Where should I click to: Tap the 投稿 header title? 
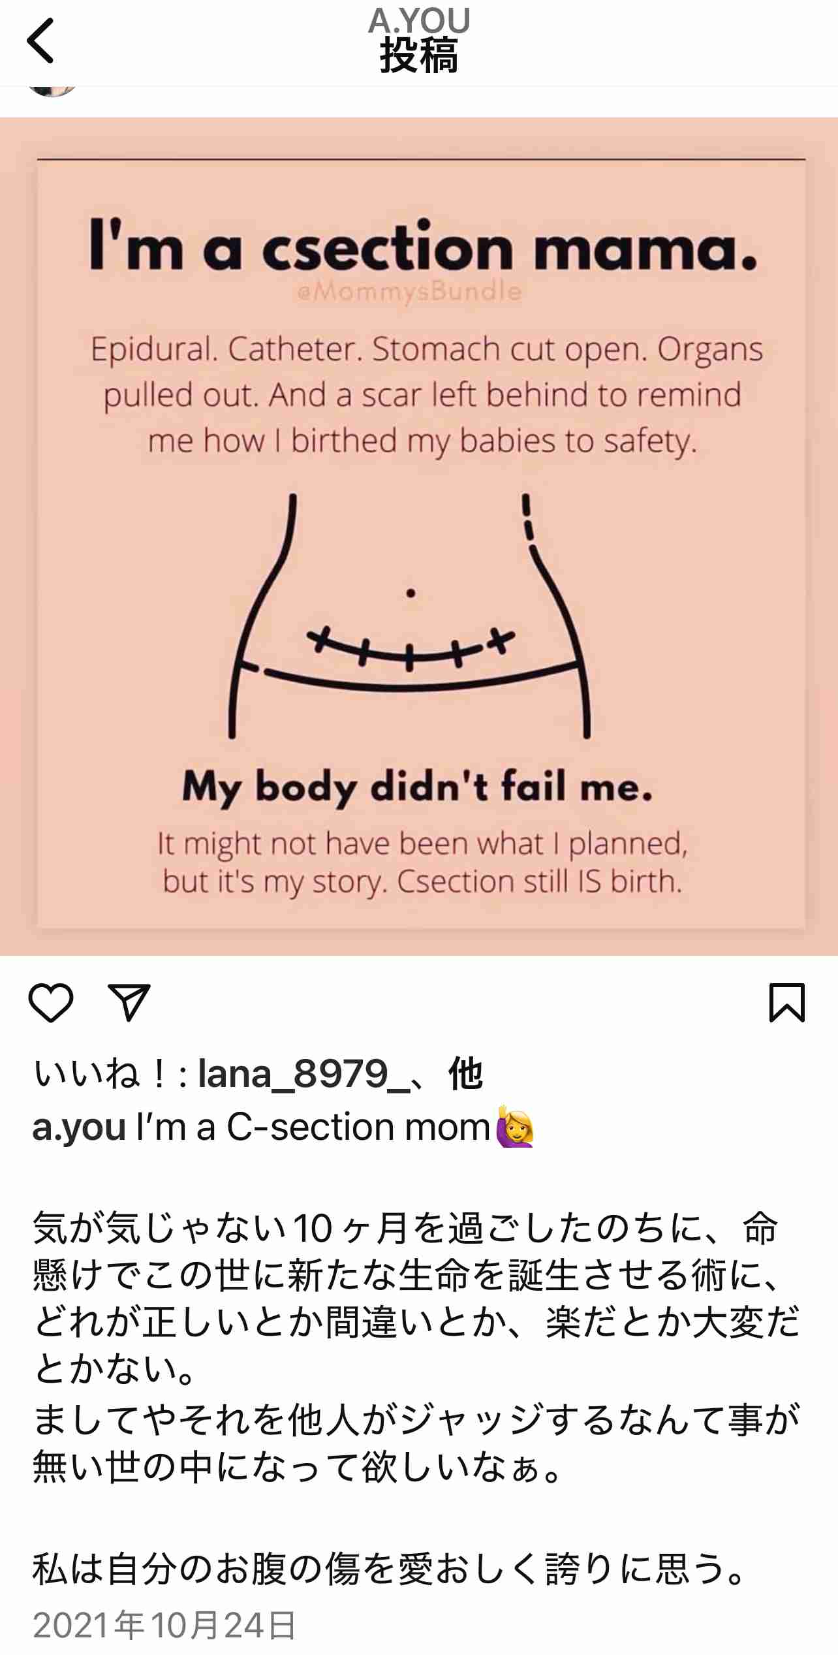click(419, 56)
